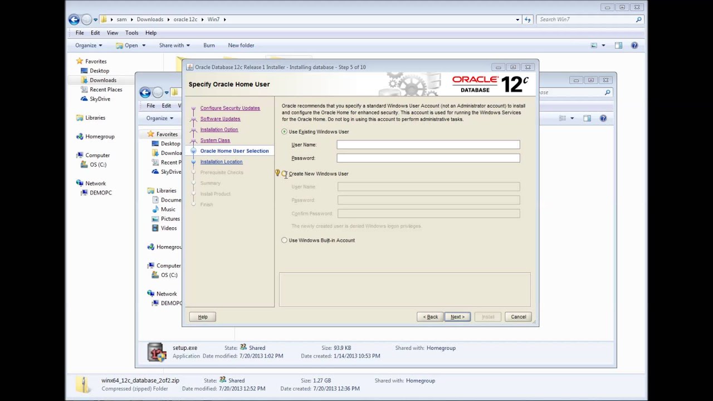This screenshot has width=713, height=401.
Task: Open Pictures library in second Explorer window
Action: pos(170,219)
